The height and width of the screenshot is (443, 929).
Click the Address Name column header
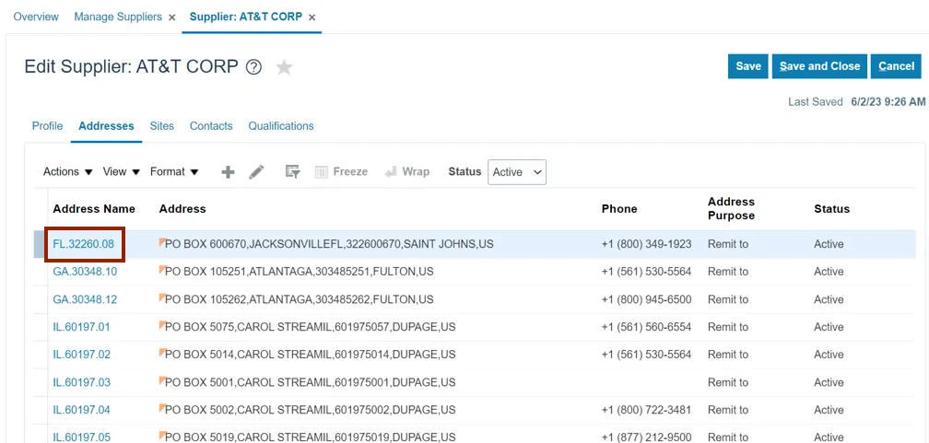(94, 209)
